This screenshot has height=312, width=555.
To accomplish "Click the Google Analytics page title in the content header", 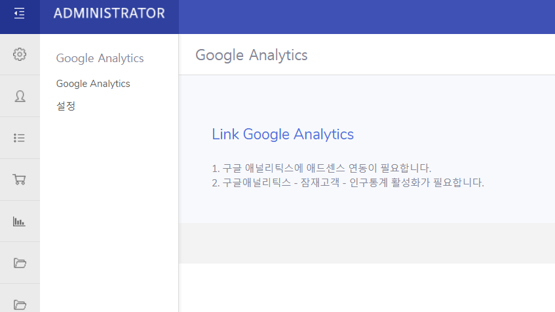I will (251, 55).
